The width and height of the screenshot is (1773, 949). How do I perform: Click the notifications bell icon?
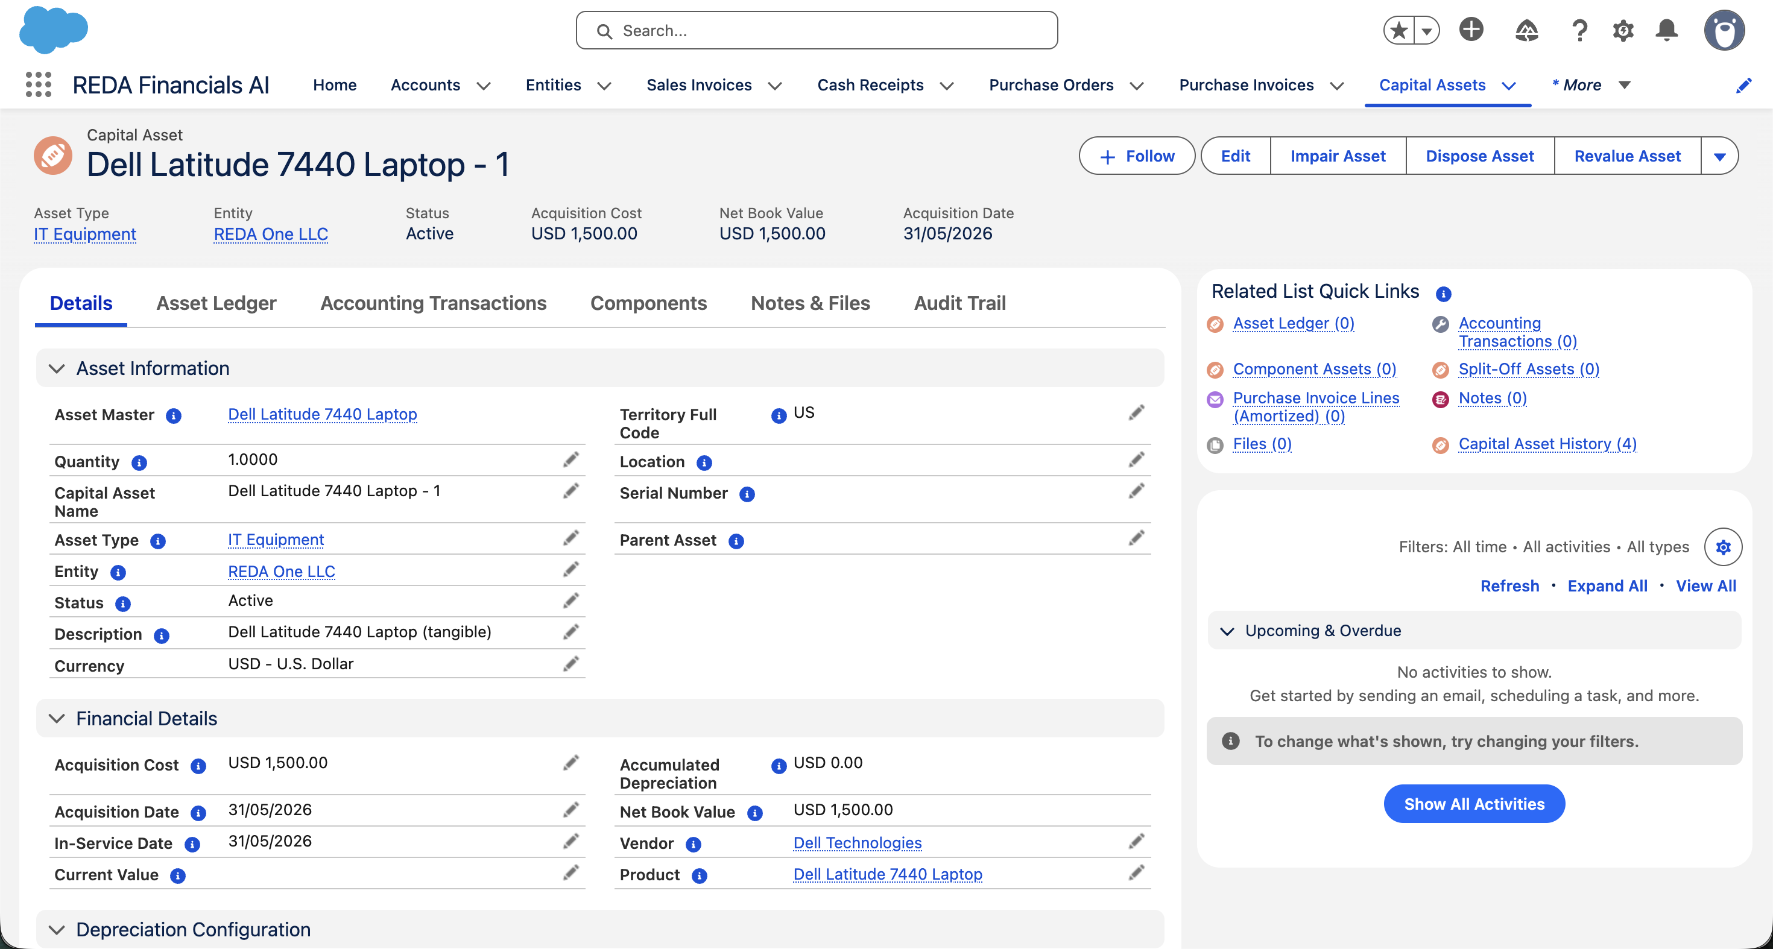[1666, 30]
